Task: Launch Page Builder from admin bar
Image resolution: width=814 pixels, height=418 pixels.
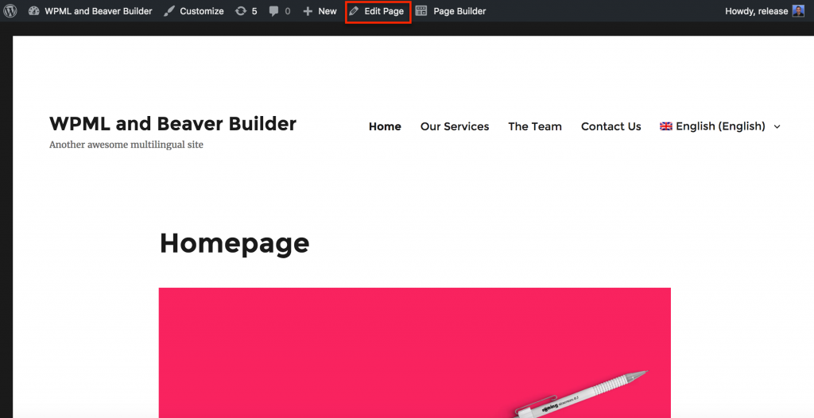Action: click(x=459, y=11)
